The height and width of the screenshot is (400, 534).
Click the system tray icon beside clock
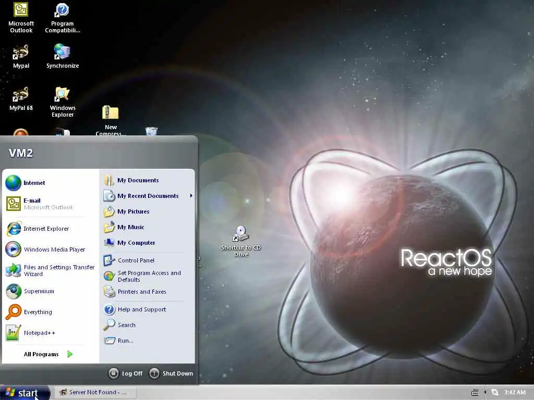pos(495,392)
